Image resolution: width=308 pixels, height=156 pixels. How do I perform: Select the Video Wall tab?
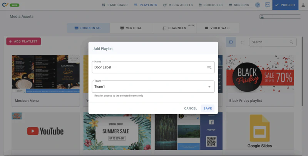click(x=218, y=28)
